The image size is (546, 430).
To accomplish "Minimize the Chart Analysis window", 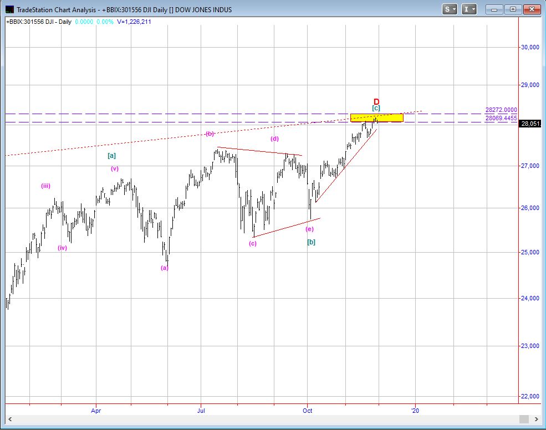I will point(494,9).
